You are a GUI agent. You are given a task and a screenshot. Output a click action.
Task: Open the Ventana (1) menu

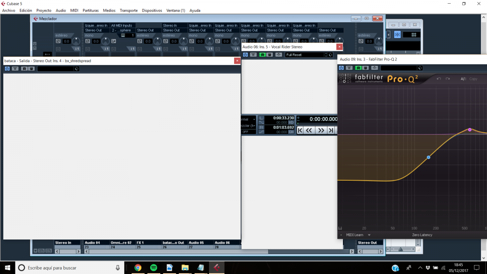[176, 10]
